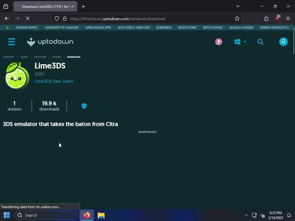Click the 19.9 k downloads counter
This screenshot has height=221, width=295.
pyautogui.click(x=49, y=106)
